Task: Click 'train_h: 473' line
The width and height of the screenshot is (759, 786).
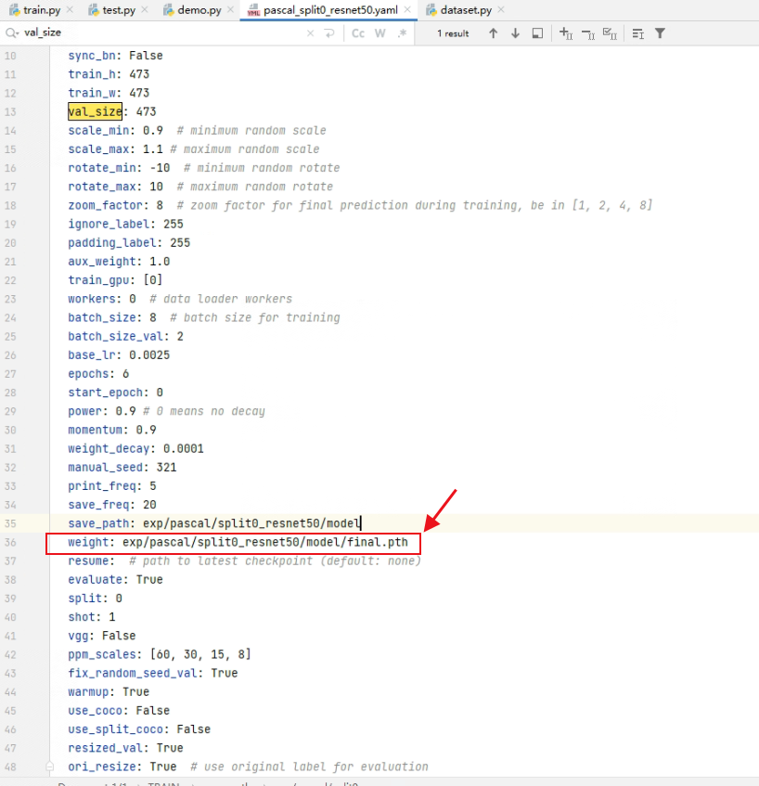Action: pyautogui.click(x=109, y=74)
